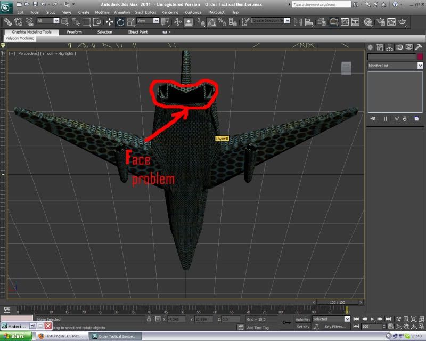Screen dimensions: 426x341
Task: Open the selection filter All dropdown
Action: [56, 21]
